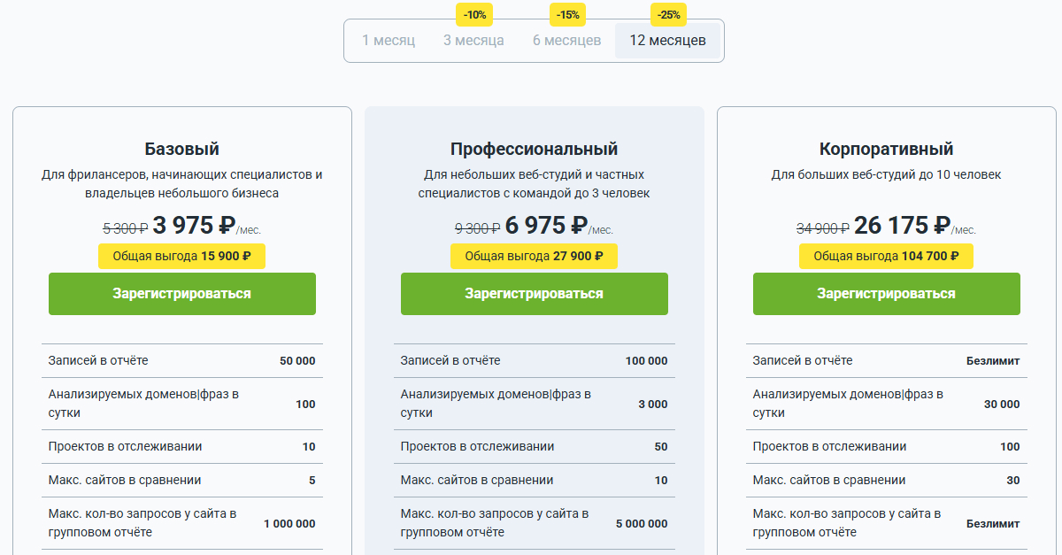Click the "Общая выгода 27 900 ₽" savings badge
This screenshot has height=555, width=1062.
pos(534,257)
